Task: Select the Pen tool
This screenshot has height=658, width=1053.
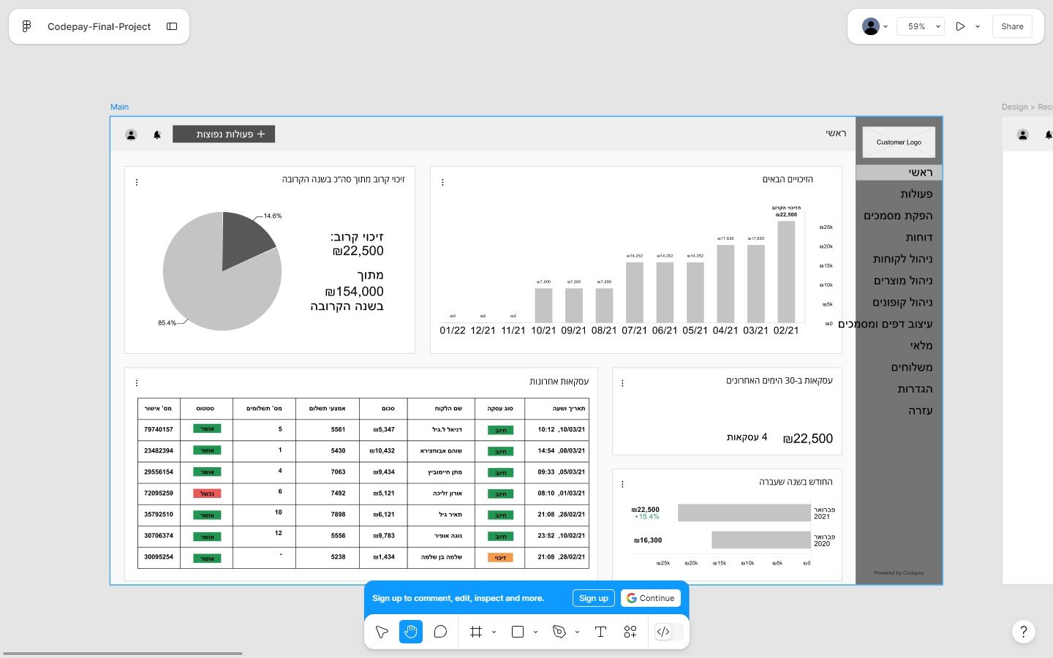Action: [559, 632]
